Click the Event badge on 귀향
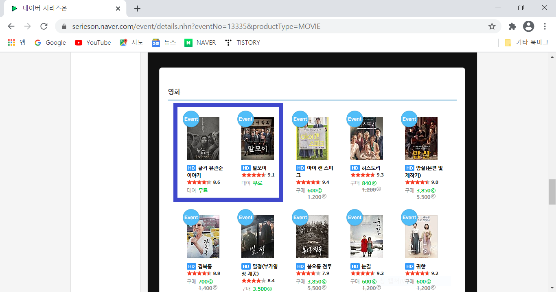This screenshot has width=556, height=292. coord(409,217)
